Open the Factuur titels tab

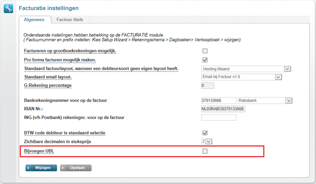tap(70, 20)
